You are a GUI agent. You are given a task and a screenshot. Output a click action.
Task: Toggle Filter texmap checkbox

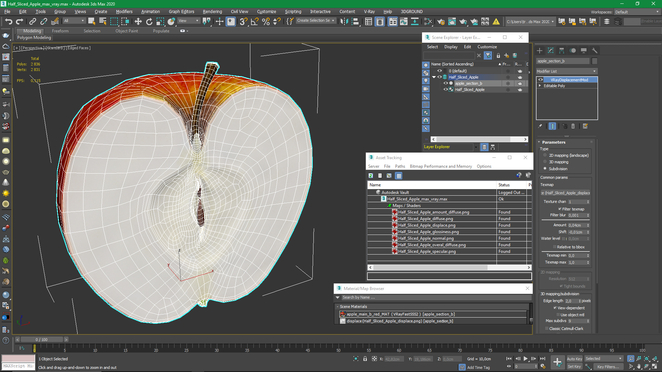click(560, 209)
